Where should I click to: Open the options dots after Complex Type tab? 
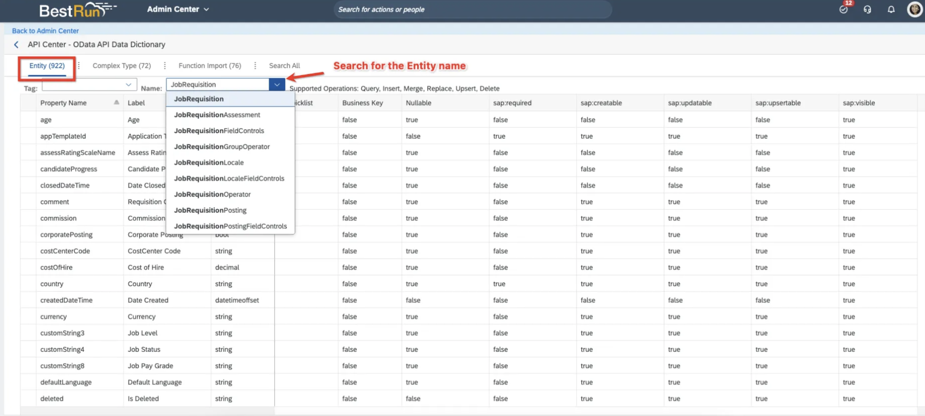coord(165,66)
